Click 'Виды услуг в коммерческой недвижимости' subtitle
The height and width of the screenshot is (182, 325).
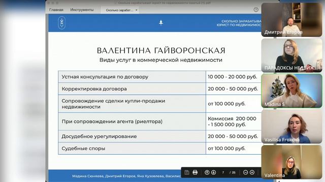[161, 60]
